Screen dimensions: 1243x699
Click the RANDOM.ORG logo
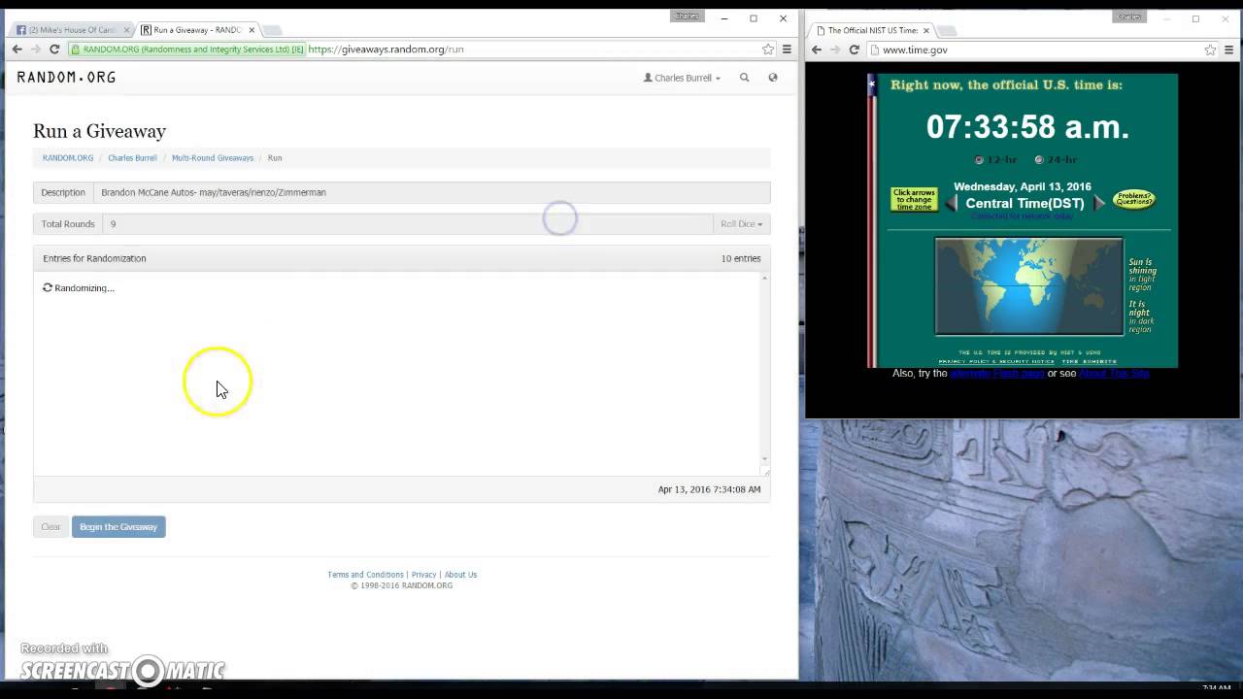66,78
